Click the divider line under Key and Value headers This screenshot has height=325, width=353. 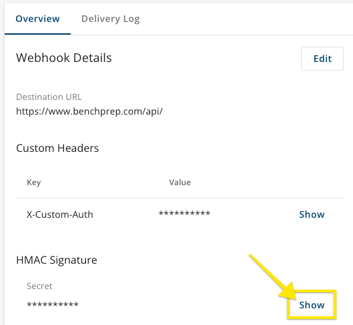tap(180, 198)
